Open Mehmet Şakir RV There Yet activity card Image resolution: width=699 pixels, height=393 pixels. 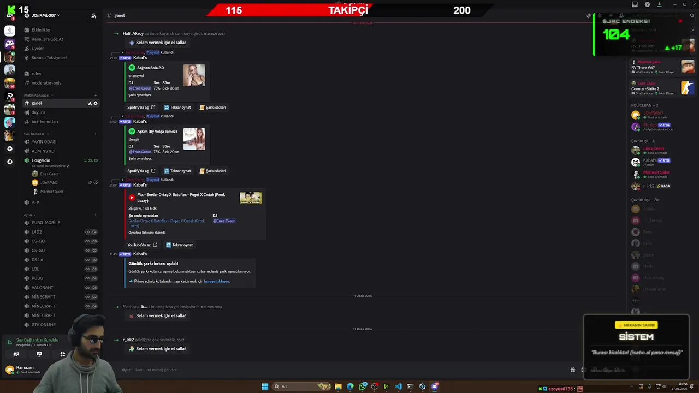point(662,67)
